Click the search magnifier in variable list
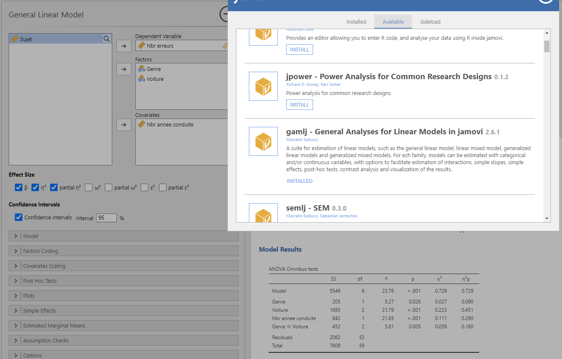Screen dimensions: 562x359 [106, 39]
